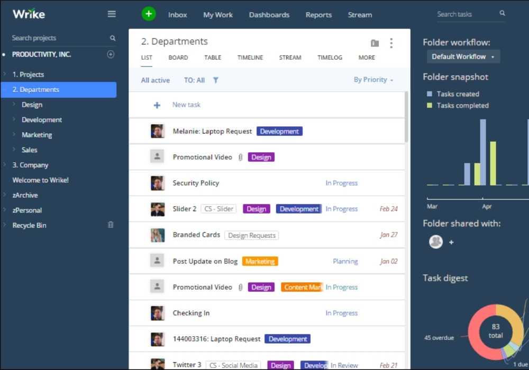Click the search projects magnifier icon
529x370 pixels.
pos(113,38)
